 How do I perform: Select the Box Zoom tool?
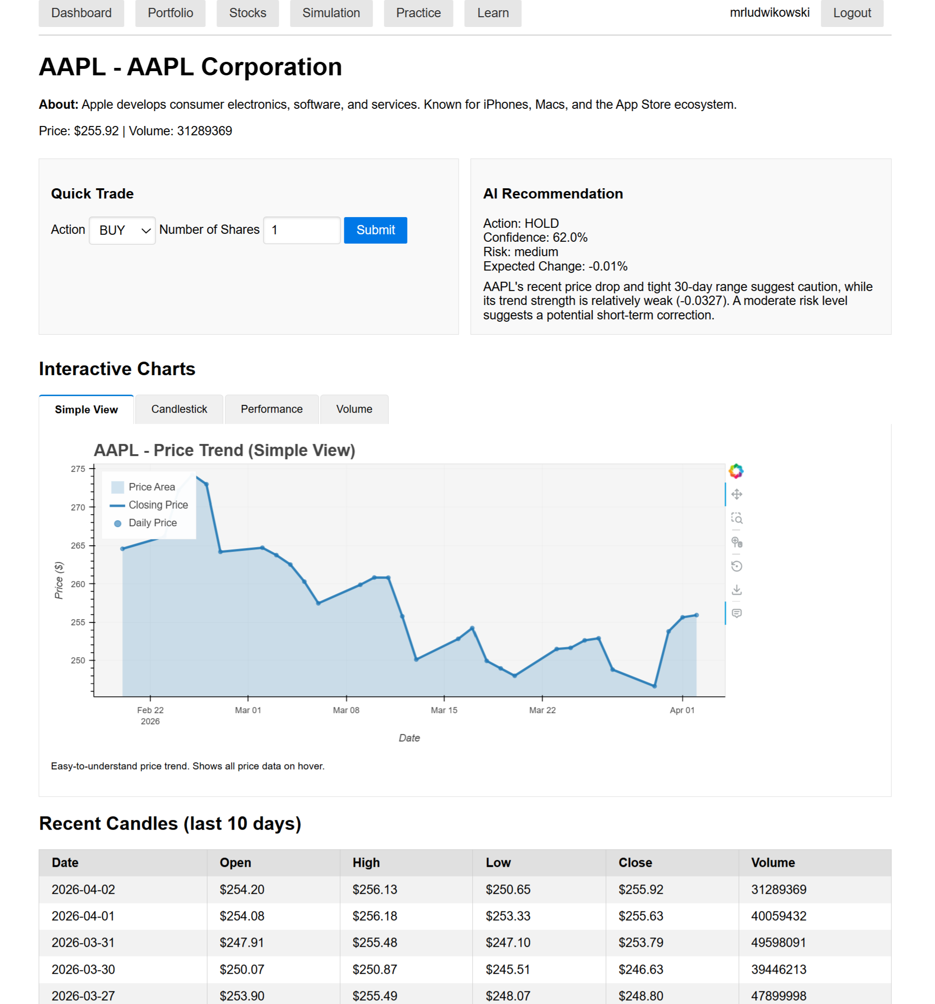coord(736,518)
